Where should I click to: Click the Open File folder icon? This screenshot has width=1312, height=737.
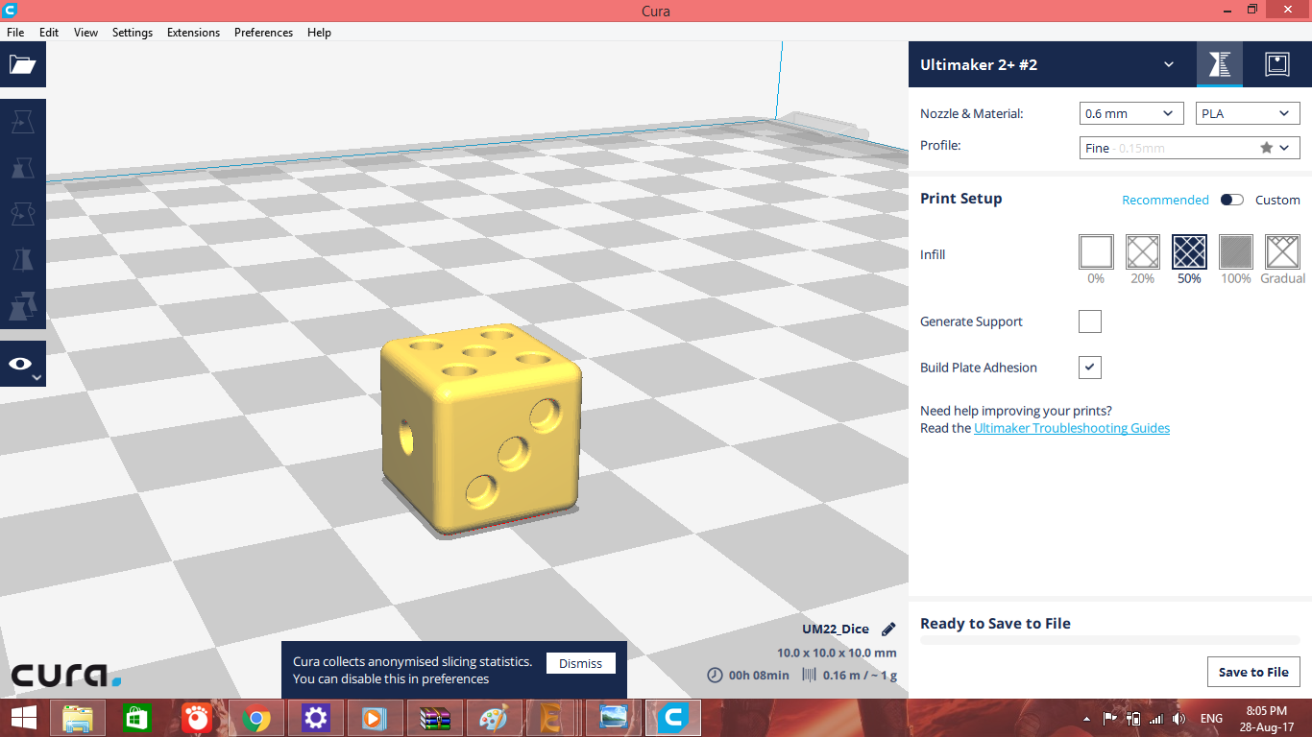[x=22, y=64]
